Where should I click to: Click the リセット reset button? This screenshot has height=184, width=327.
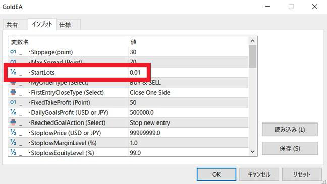click(x=302, y=174)
